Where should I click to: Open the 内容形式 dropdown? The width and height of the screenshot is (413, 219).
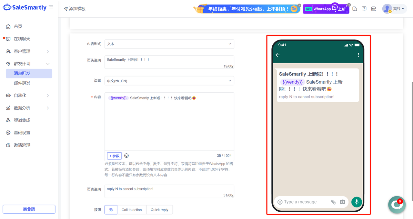(169, 44)
